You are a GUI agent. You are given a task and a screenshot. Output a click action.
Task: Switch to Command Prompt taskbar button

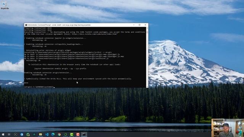[84, 134]
